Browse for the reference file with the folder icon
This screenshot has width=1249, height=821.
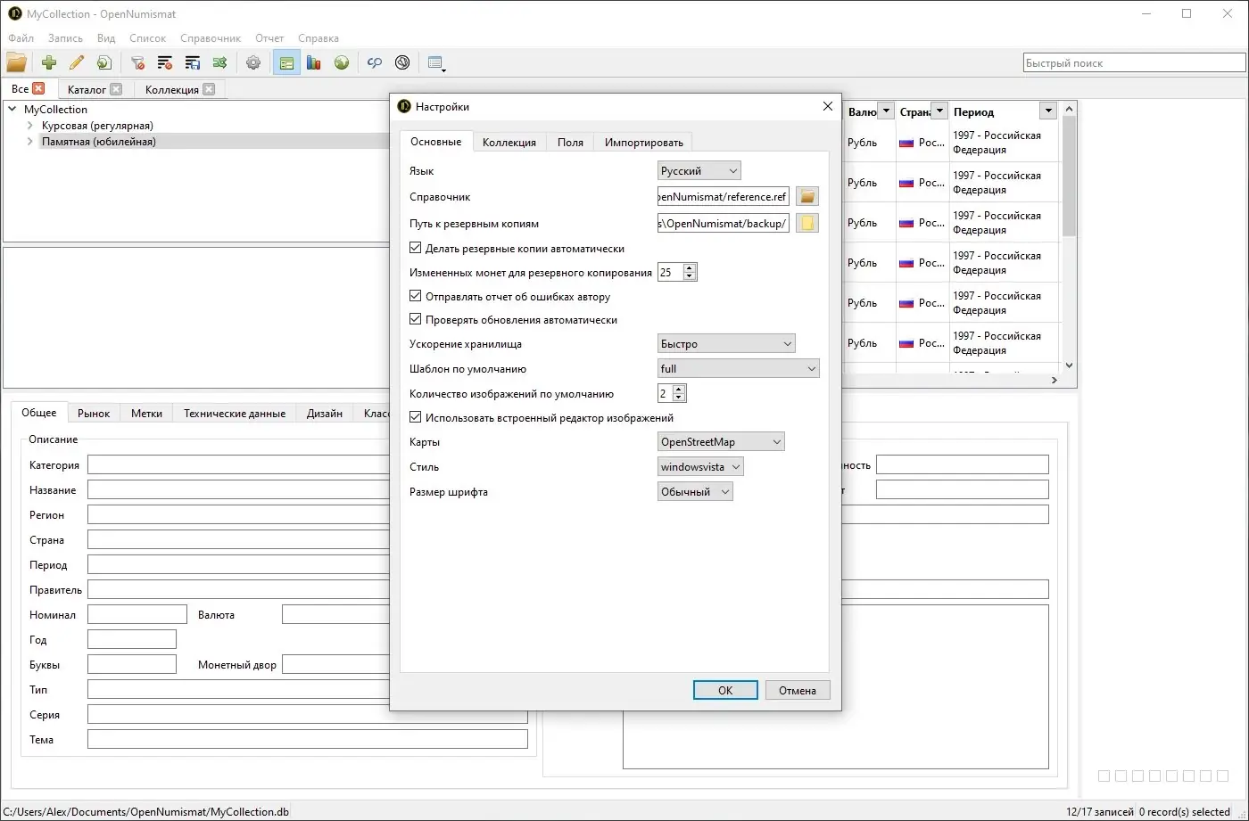click(x=807, y=196)
